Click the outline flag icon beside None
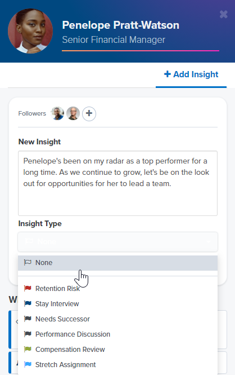Screen dimensions: 235x375 [28, 262]
